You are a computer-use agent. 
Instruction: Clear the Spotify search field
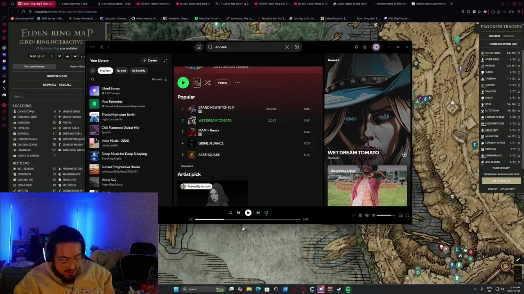tap(287, 47)
